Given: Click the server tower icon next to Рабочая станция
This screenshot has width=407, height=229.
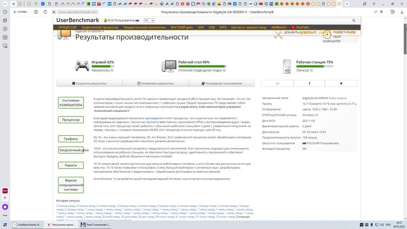Looking at the screenshot, I should (287, 66).
